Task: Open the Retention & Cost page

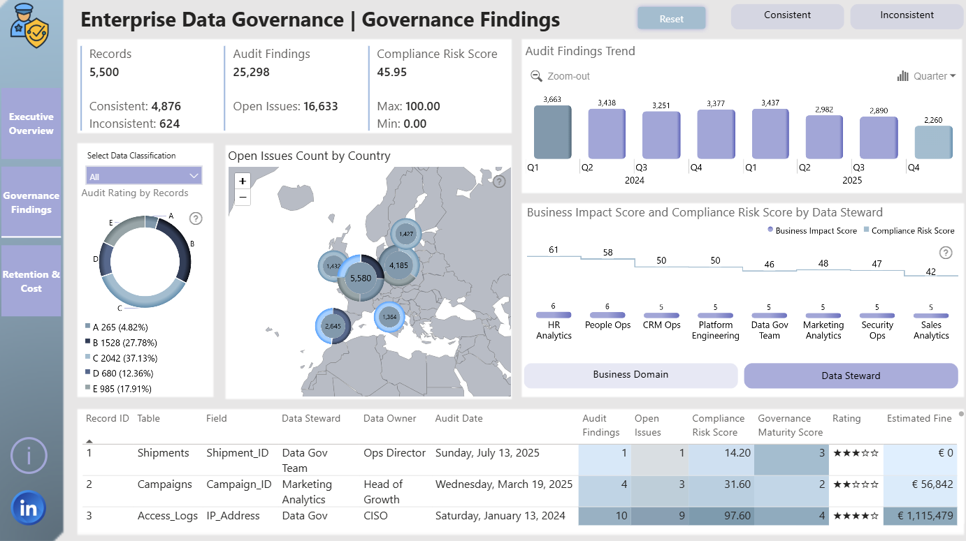Action: pyautogui.click(x=31, y=281)
